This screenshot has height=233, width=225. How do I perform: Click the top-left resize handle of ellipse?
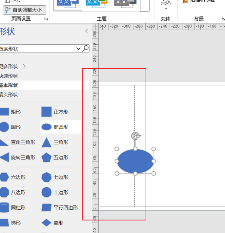117,149
